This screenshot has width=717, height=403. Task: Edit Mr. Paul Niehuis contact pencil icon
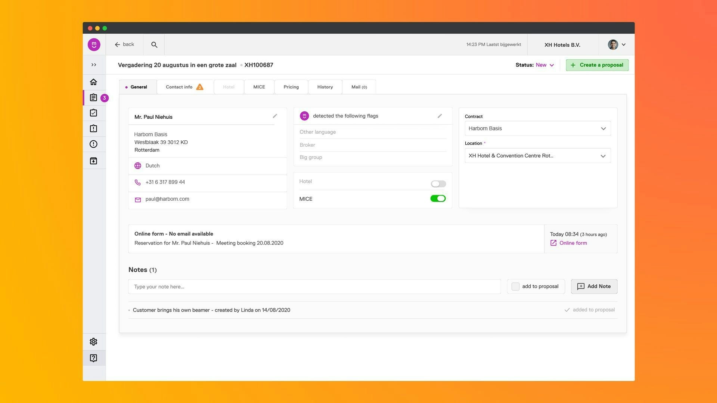tap(275, 116)
